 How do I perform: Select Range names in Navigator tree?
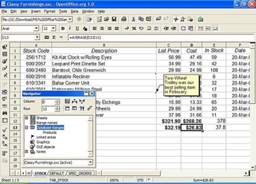(x=47, y=123)
